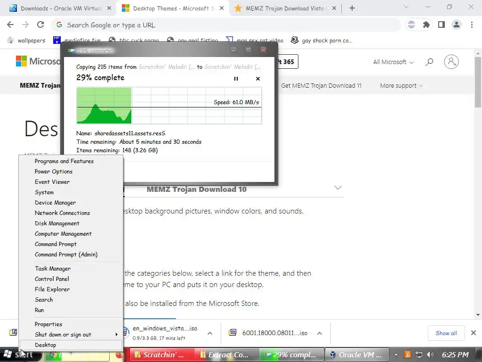Switch to the 29% complete taskbar window
This screenshot has width=482, height=362.
[x=292, y=354]
